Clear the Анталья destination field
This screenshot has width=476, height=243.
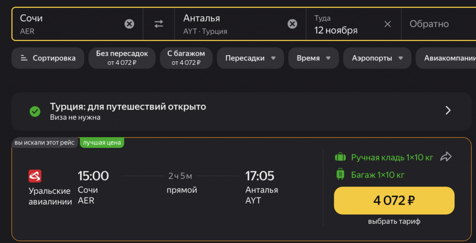tap(292, 24)
